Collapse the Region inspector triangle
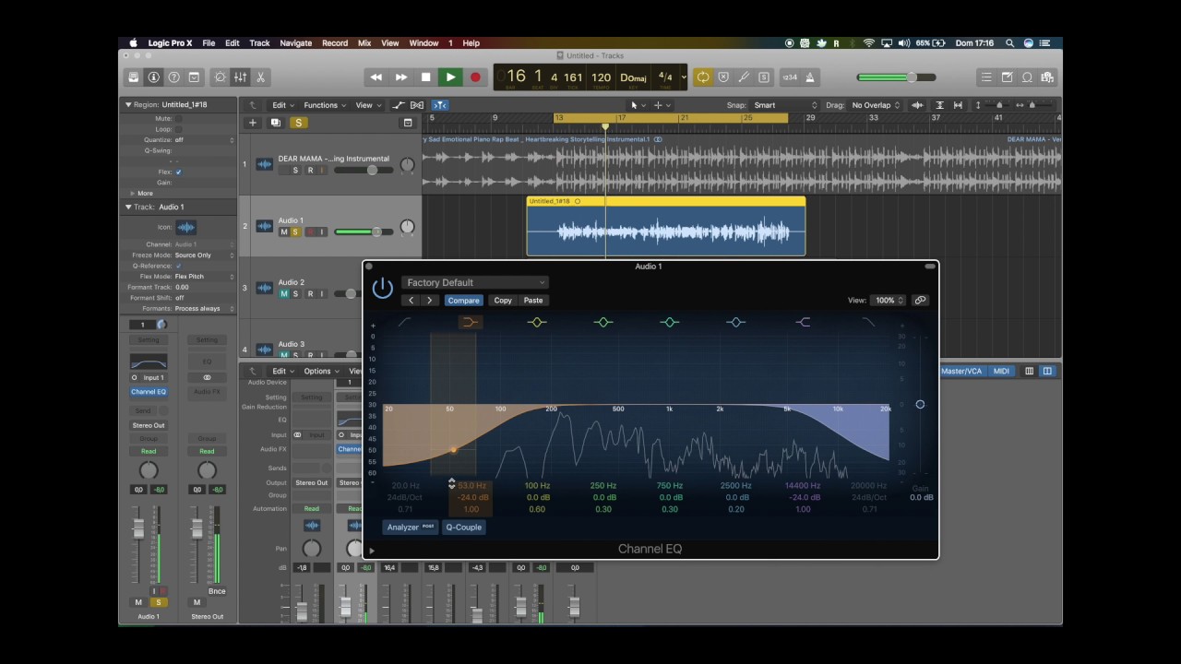1181x664 pixels. tap(128, 105)
